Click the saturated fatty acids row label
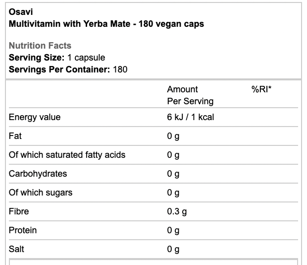Screen dimensions: 307x265 pos(67,155)
